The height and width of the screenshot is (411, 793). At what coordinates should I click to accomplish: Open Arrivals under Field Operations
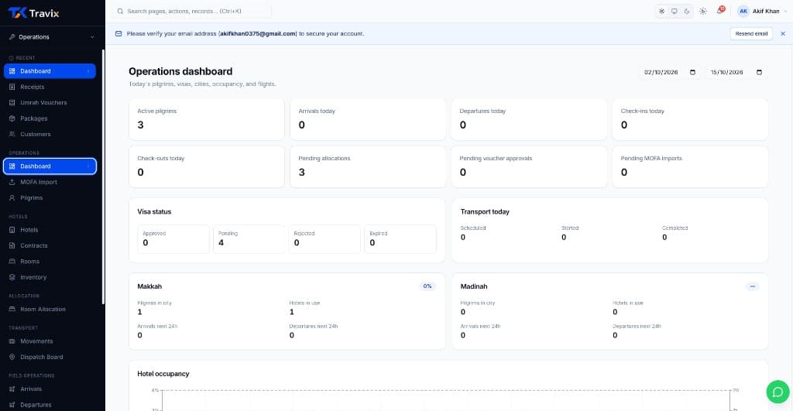[x=50, y=389]
